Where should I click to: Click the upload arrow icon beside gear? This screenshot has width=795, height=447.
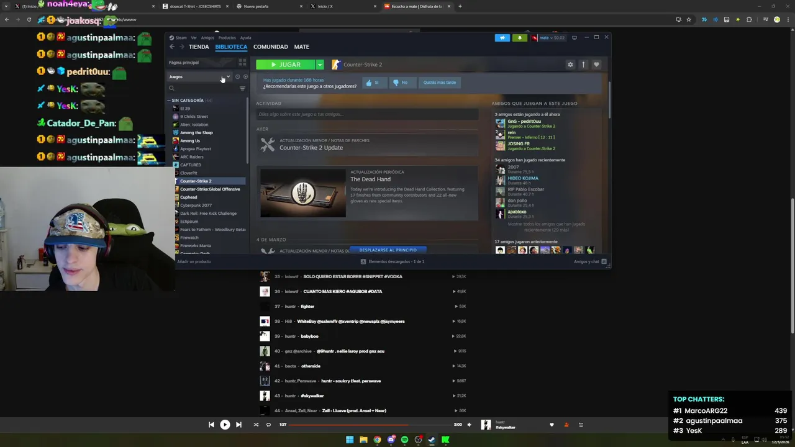(583, 65)
